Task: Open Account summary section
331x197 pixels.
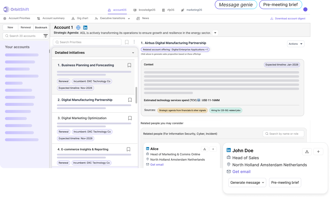Action: [x=51, y=18]
